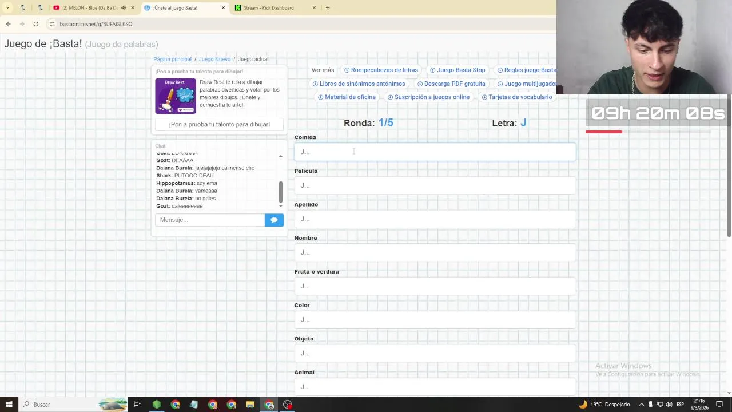
Task: Open Material de oficina link
Action: pyautogui.click(x=347, y=97)
